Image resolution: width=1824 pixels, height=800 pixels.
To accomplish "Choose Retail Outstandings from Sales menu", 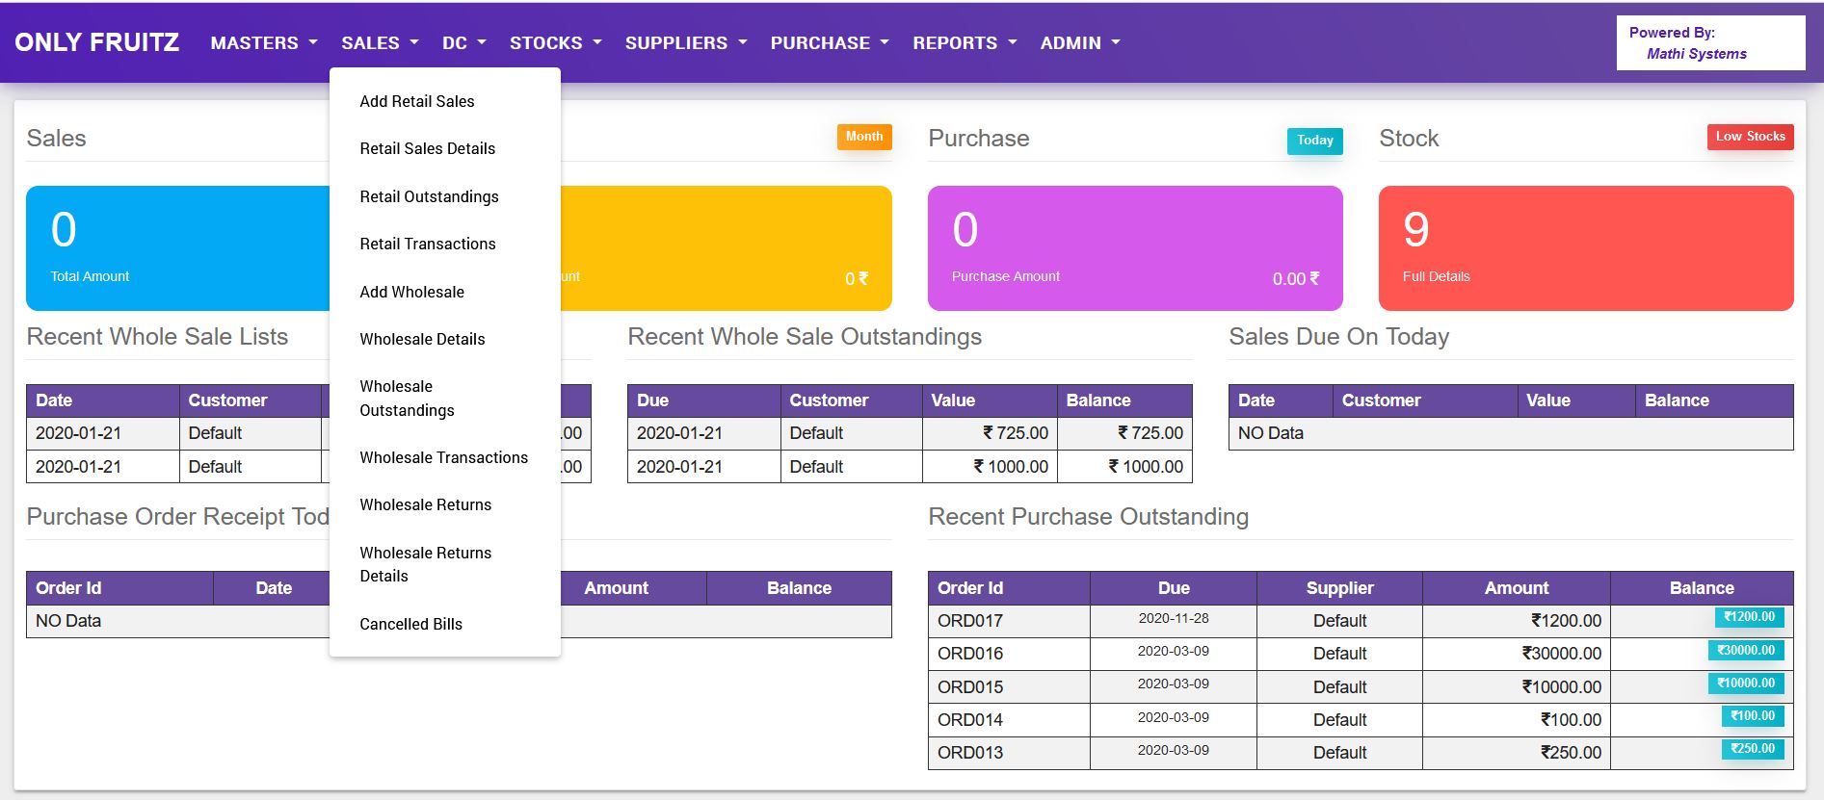I will (429, 197).
